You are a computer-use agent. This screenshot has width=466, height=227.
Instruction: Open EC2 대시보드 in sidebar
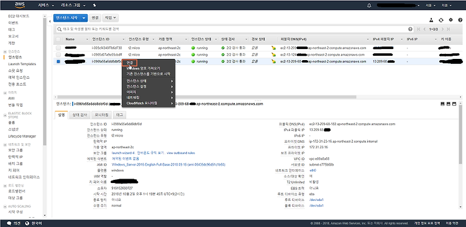point(19,16)
